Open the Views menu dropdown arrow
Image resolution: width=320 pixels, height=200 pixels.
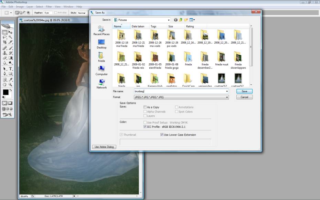point(194,20)
